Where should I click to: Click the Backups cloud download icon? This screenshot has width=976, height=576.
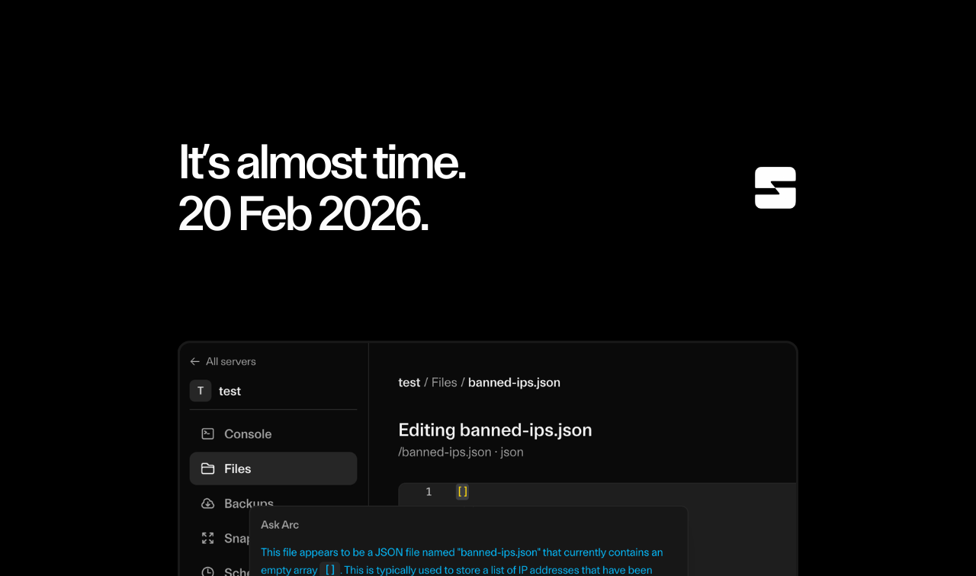tap(207, 504)
